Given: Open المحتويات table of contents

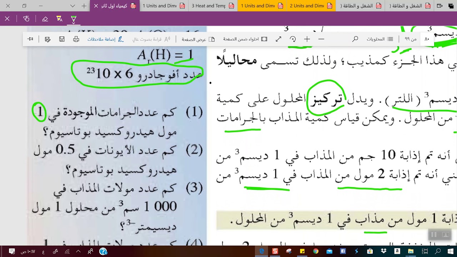Looking at the screenshot, I should [380, 39].
